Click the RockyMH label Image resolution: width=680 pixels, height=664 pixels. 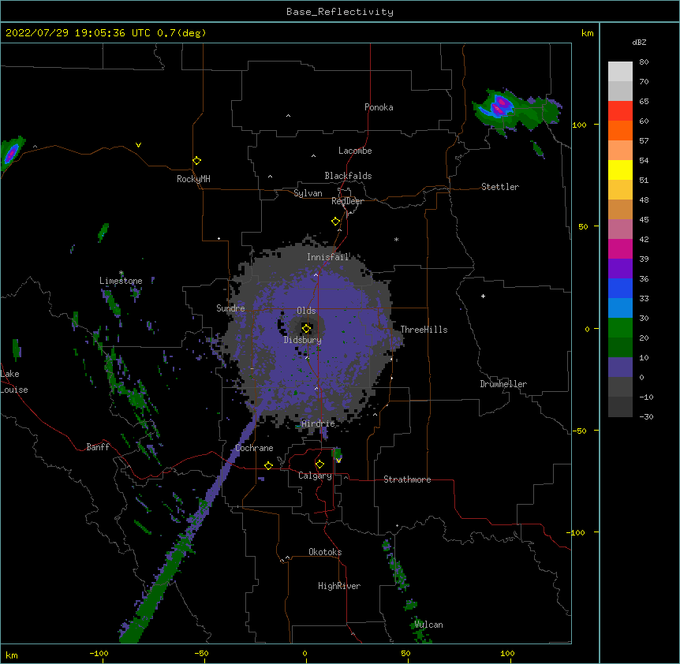coord(193,179)
